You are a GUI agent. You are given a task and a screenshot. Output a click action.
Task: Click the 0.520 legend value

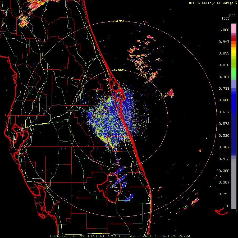coord(224,136)
